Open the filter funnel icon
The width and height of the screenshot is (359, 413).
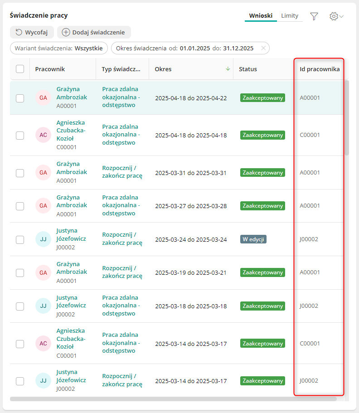[x=314, y=16]
